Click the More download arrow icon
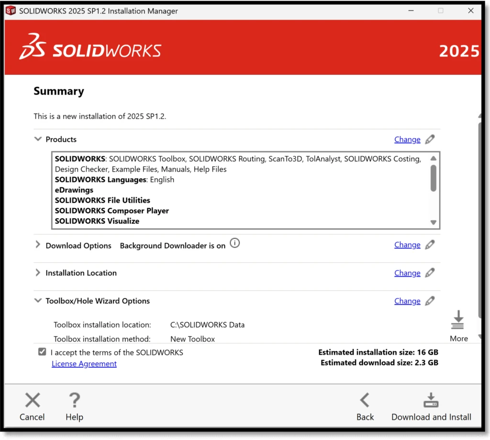Screen dimensions: 490x440 point(458,320)
